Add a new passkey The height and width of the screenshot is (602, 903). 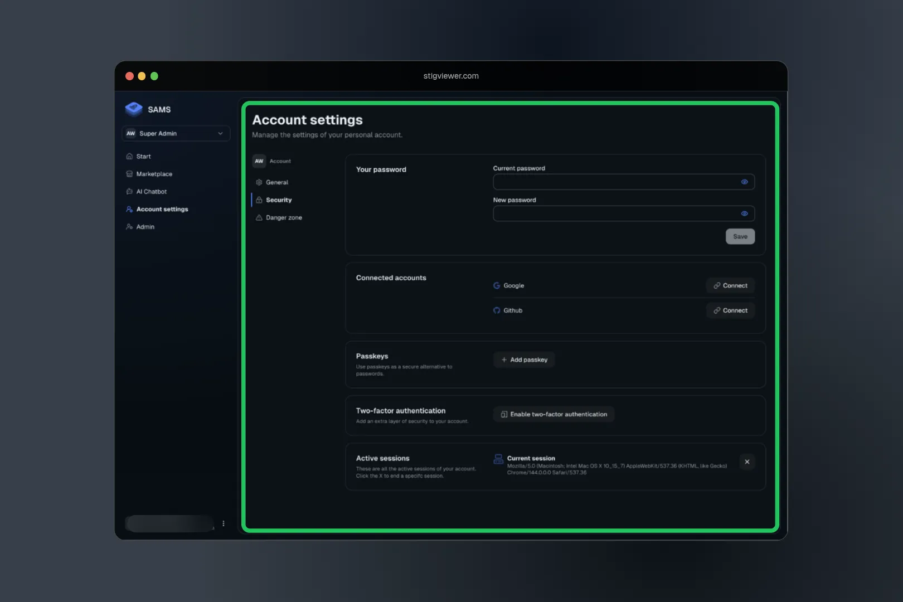tap(523, 360)
